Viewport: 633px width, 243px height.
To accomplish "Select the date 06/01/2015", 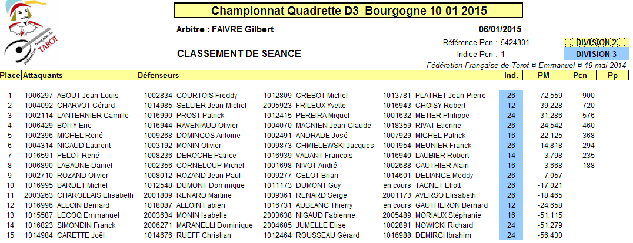I will coord(500,29).
